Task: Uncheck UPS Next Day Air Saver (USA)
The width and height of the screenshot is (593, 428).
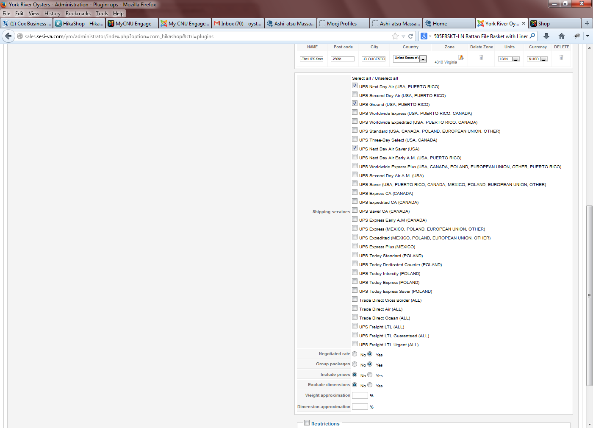Action: click(x=355, y=148)
